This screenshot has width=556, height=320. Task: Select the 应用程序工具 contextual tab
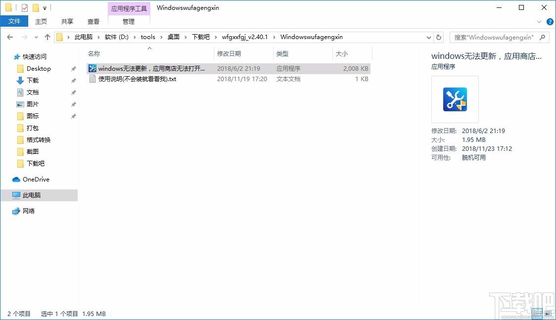click(129, 8)
